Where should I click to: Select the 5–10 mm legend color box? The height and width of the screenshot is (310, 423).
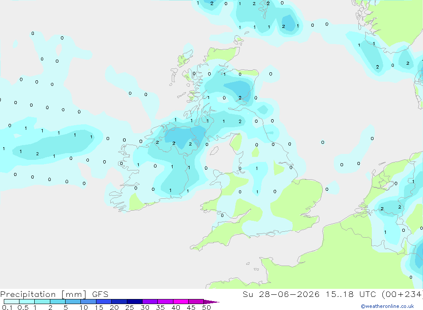click(x=73, y=302)
